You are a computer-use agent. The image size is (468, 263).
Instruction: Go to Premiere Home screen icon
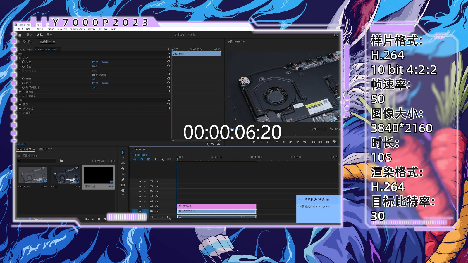[20, 35]
